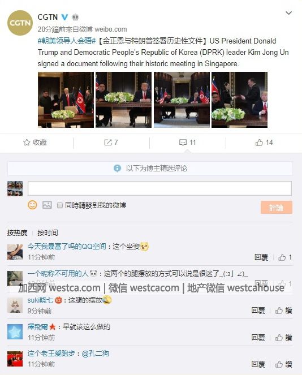Expand the post options chevron menu
This screenshot has width=302, height=375.
click(x=288, y=13)
